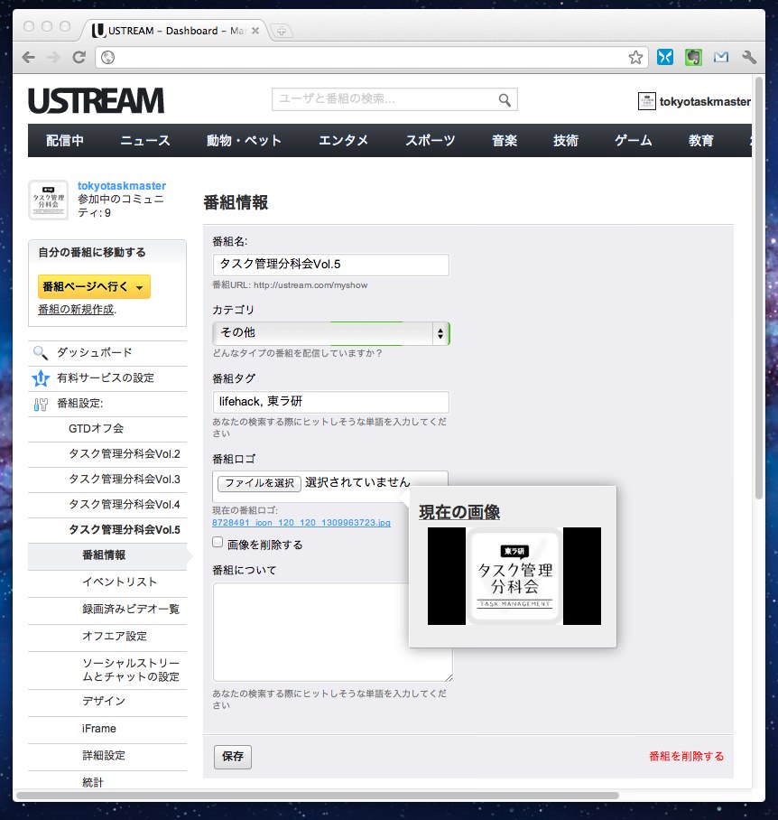Open the Evernote elephant extension
This screenshot has height=820, width=778.
click(x=693, y=57)
